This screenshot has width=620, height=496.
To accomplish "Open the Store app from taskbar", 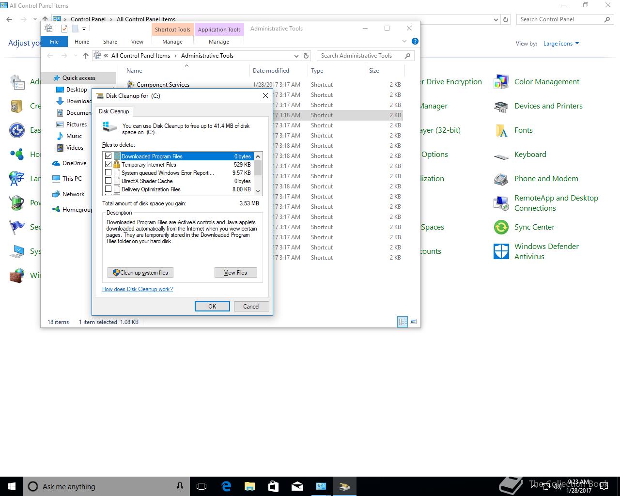I will 274,486.
